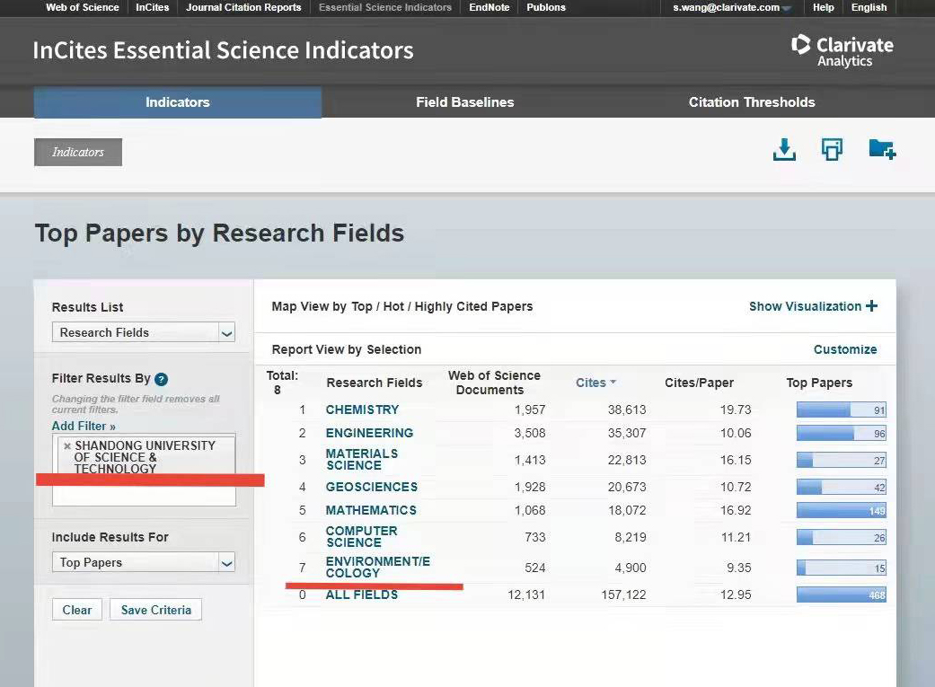935x687 pixels.
Task: Open Journal Citation Reports in top menu
Action: [243, 7]
